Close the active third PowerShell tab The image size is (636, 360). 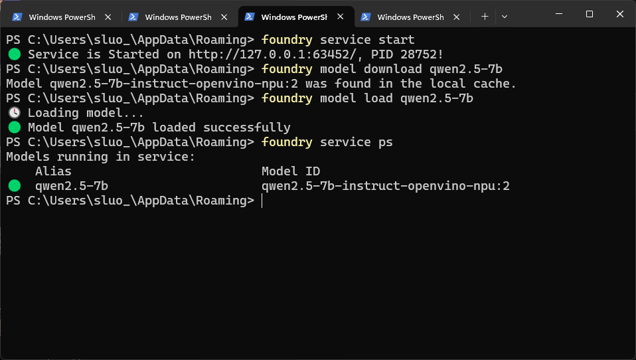(341, 17)
